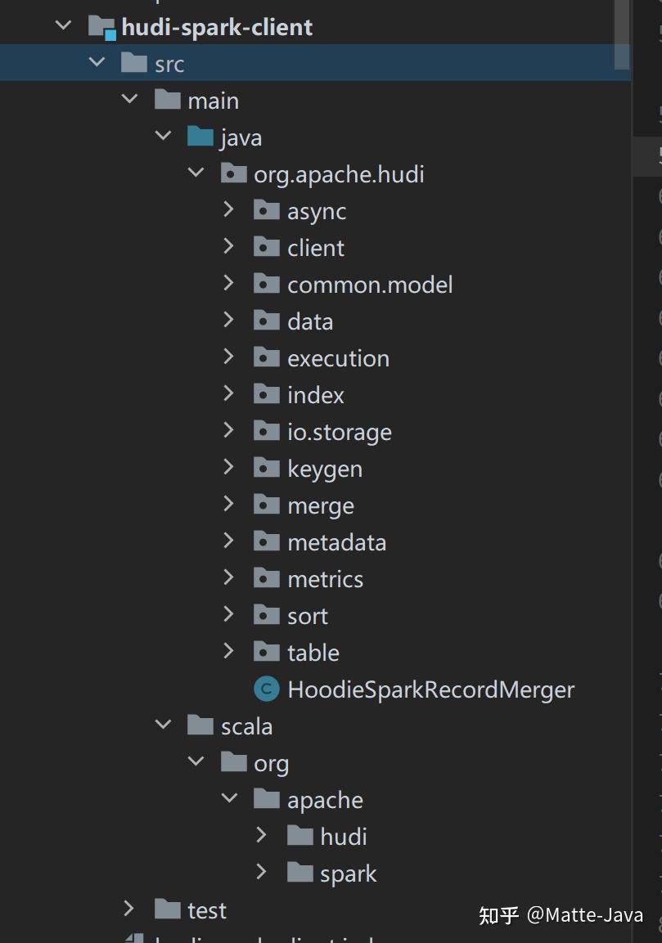The width and height of the screenshot is (662, 943).
Task: Click the test folder icon
Action: [167, 909]
